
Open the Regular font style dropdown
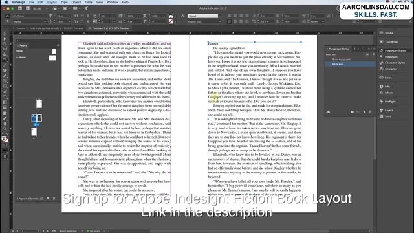tap(45, 21)
